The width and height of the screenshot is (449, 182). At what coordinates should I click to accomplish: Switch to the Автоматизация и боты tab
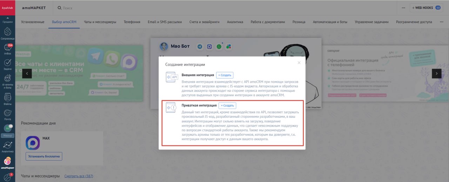click(x=330, y=22)
